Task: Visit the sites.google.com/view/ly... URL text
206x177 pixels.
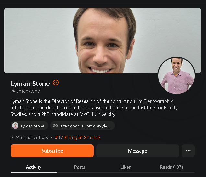Action: point(85,126)
